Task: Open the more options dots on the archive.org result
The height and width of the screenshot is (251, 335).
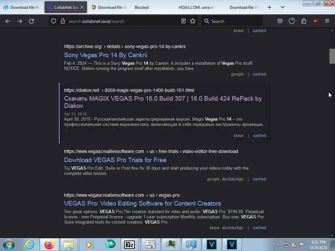Action: pos(248,74)
